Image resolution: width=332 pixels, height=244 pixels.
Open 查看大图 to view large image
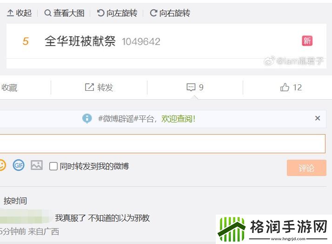64,13
